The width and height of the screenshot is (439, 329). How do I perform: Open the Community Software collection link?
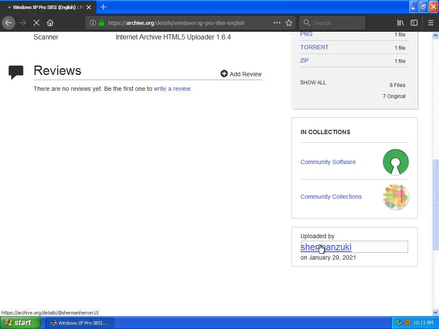coord(328,162)
